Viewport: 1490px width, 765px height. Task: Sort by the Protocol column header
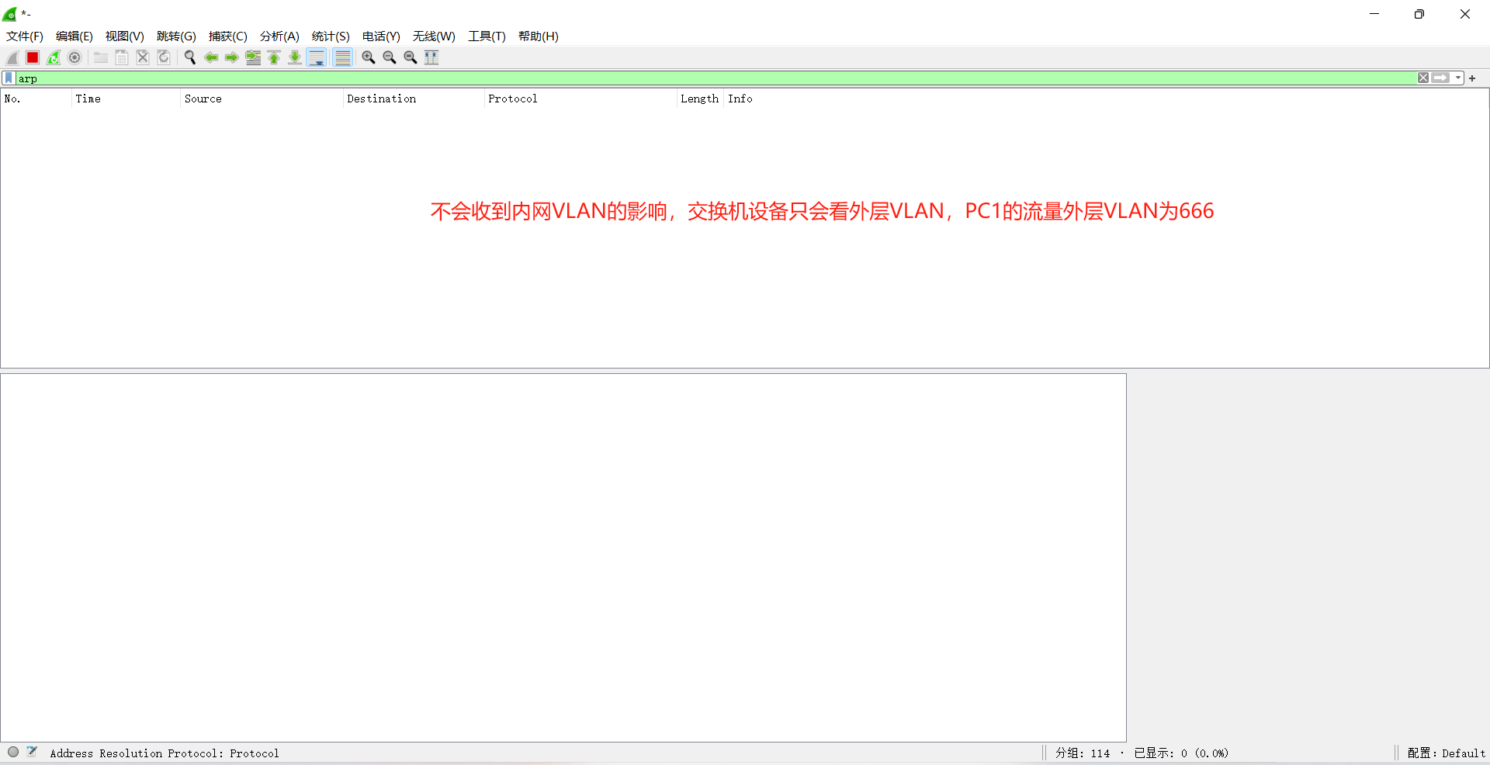click(580, 99)
